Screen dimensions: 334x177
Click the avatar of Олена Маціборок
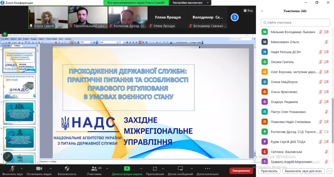tap(265, 82)
